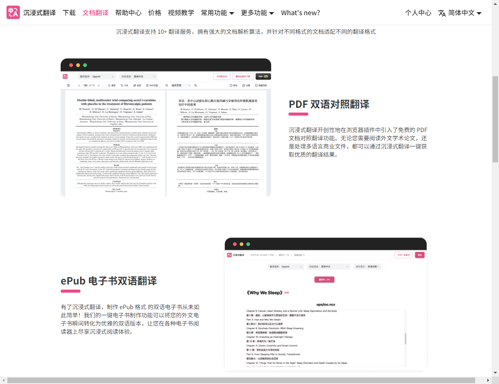Click the ePub translation screenshot
The width and height of the screenshot is (499, 384).
click(x=326, y=304)
